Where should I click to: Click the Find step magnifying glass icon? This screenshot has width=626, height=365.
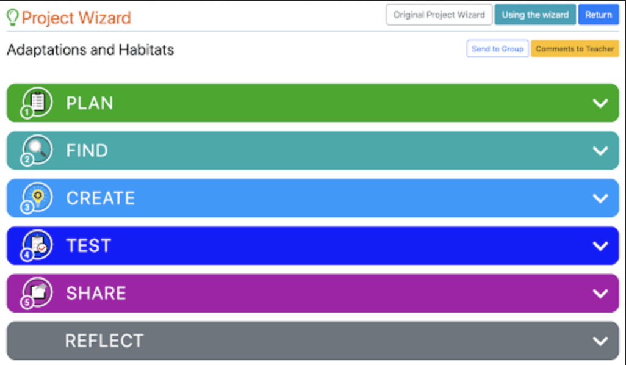tap(37, 150)
